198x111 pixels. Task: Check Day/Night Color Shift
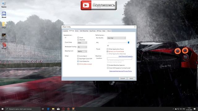(x=78, y=59)
